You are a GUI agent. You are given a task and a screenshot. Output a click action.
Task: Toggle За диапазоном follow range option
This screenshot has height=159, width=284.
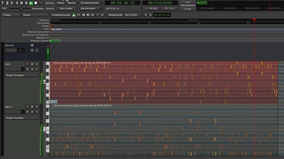(x=91, y=3)
